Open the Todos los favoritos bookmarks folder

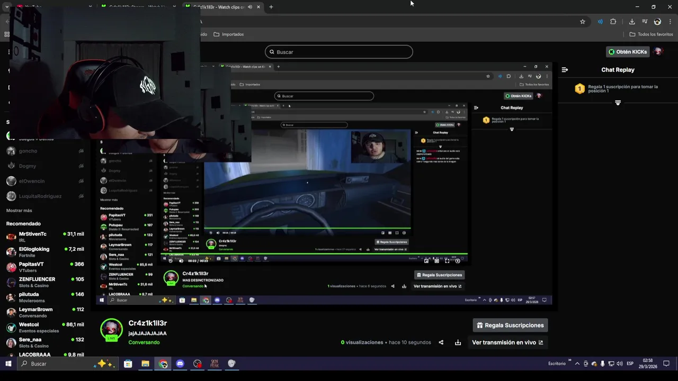pos(651,34)
